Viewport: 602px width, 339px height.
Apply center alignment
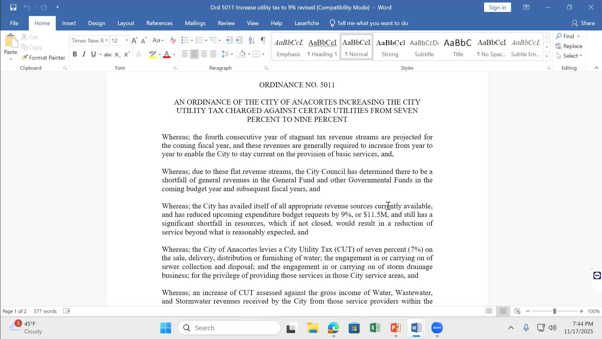click(x=194, y=54)
